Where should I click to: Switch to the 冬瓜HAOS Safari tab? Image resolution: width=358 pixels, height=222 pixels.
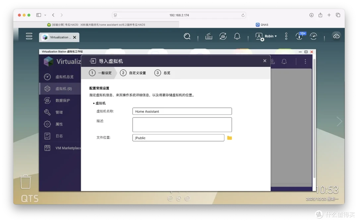[96, 24]
